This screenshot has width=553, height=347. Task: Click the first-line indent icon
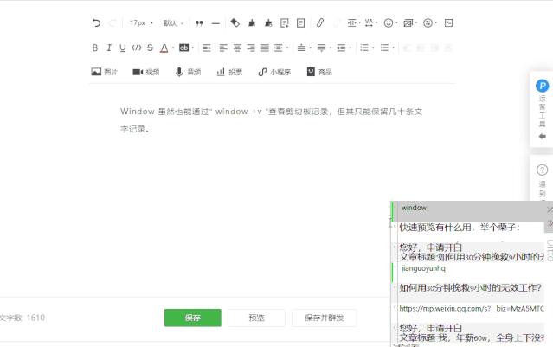click(x=207, y=48)
